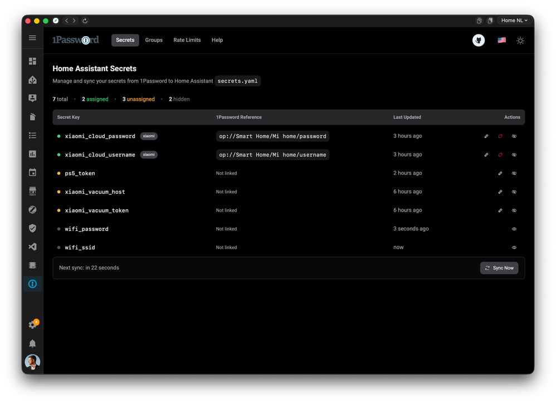Open settings gear with badge
556x403 pixels.
pos(32,325)
